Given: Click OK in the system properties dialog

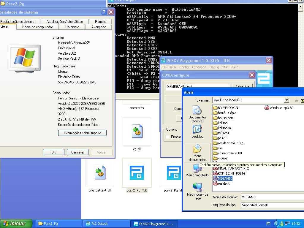Looking at the screenshot, I should (53, 152).
